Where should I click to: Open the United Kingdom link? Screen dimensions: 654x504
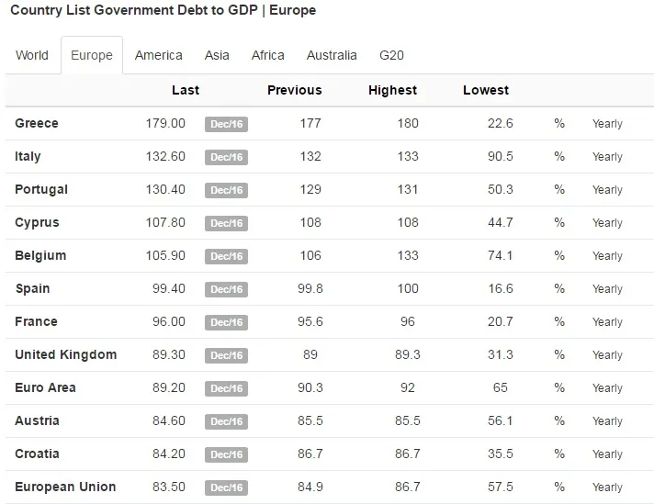click(66, 354)
